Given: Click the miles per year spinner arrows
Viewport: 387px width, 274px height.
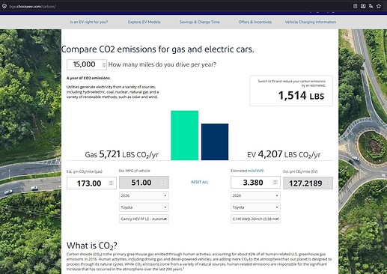Looking at the screenshot, I should 104,64.
